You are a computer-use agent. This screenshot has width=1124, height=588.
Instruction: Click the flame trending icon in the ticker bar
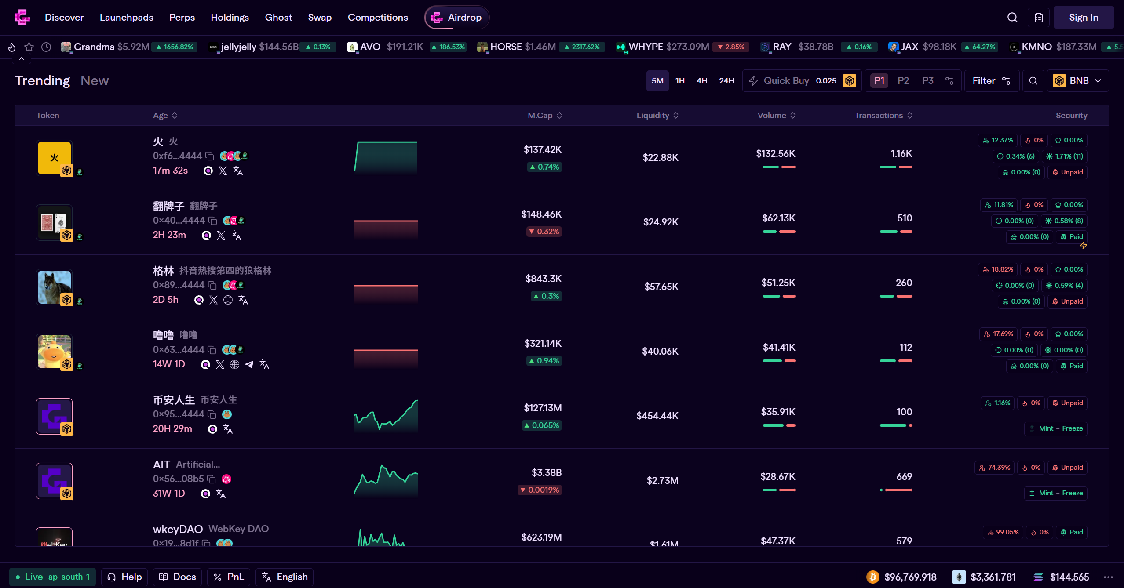12,47
